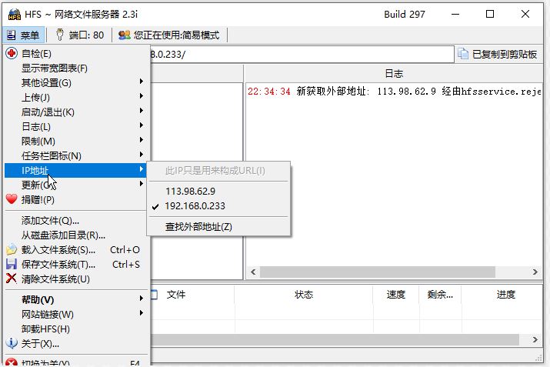This screenshot has height=367, width=550.
Task: Click the users icon for easy mode
Action: (x=124, y=35)
